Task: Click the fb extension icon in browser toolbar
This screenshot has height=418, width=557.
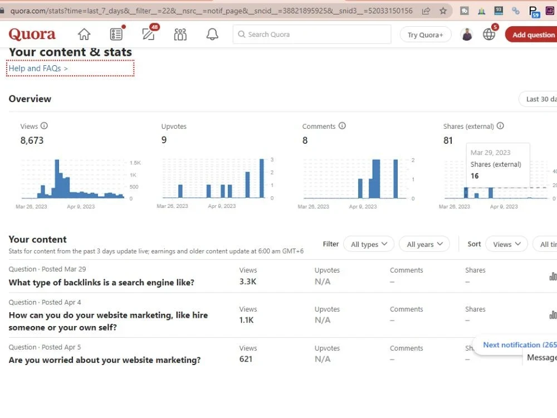Action: point(465,11)
